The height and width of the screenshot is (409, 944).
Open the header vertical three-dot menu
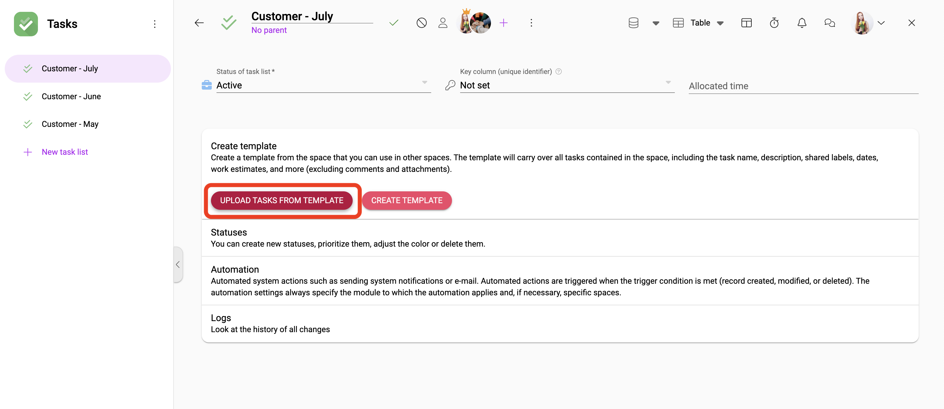click(531, 23)
